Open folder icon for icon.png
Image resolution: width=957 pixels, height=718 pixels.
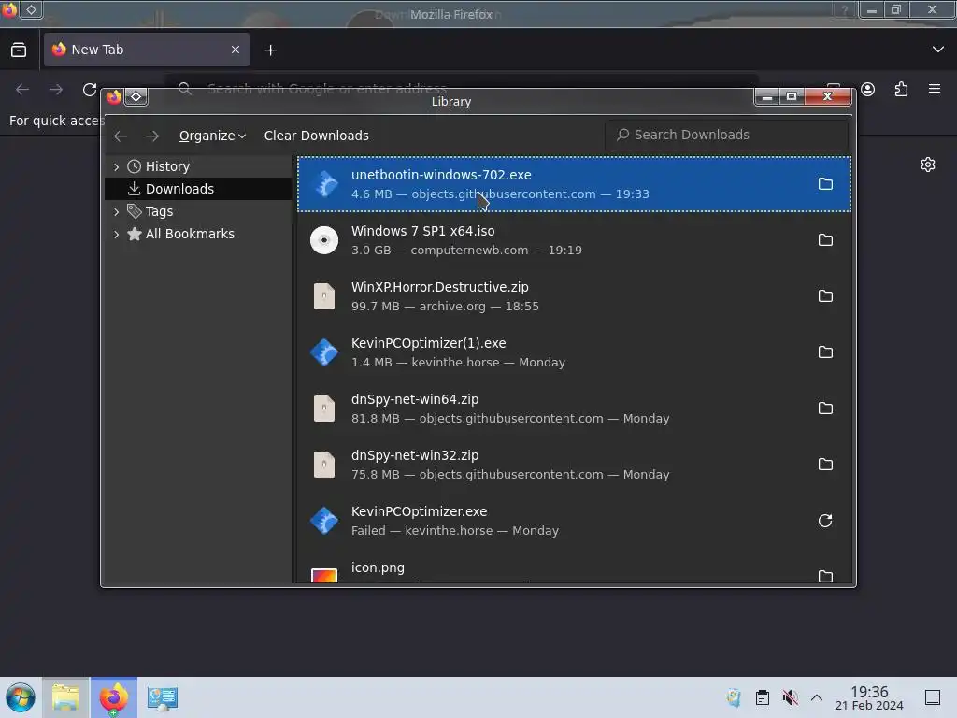(x=825, y=576)
